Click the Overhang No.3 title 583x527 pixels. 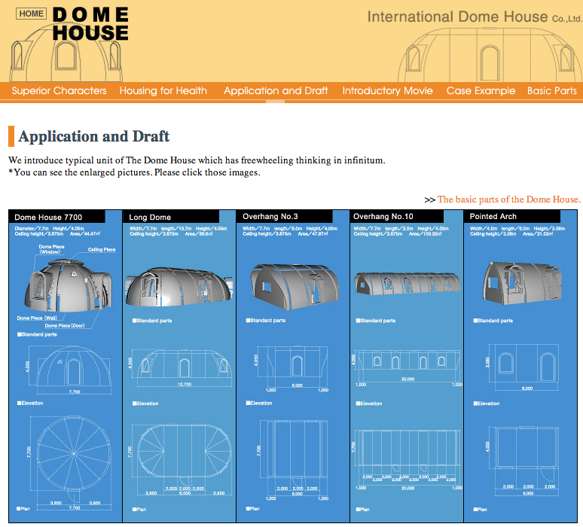pyautogui.click(x=270, y=217)
